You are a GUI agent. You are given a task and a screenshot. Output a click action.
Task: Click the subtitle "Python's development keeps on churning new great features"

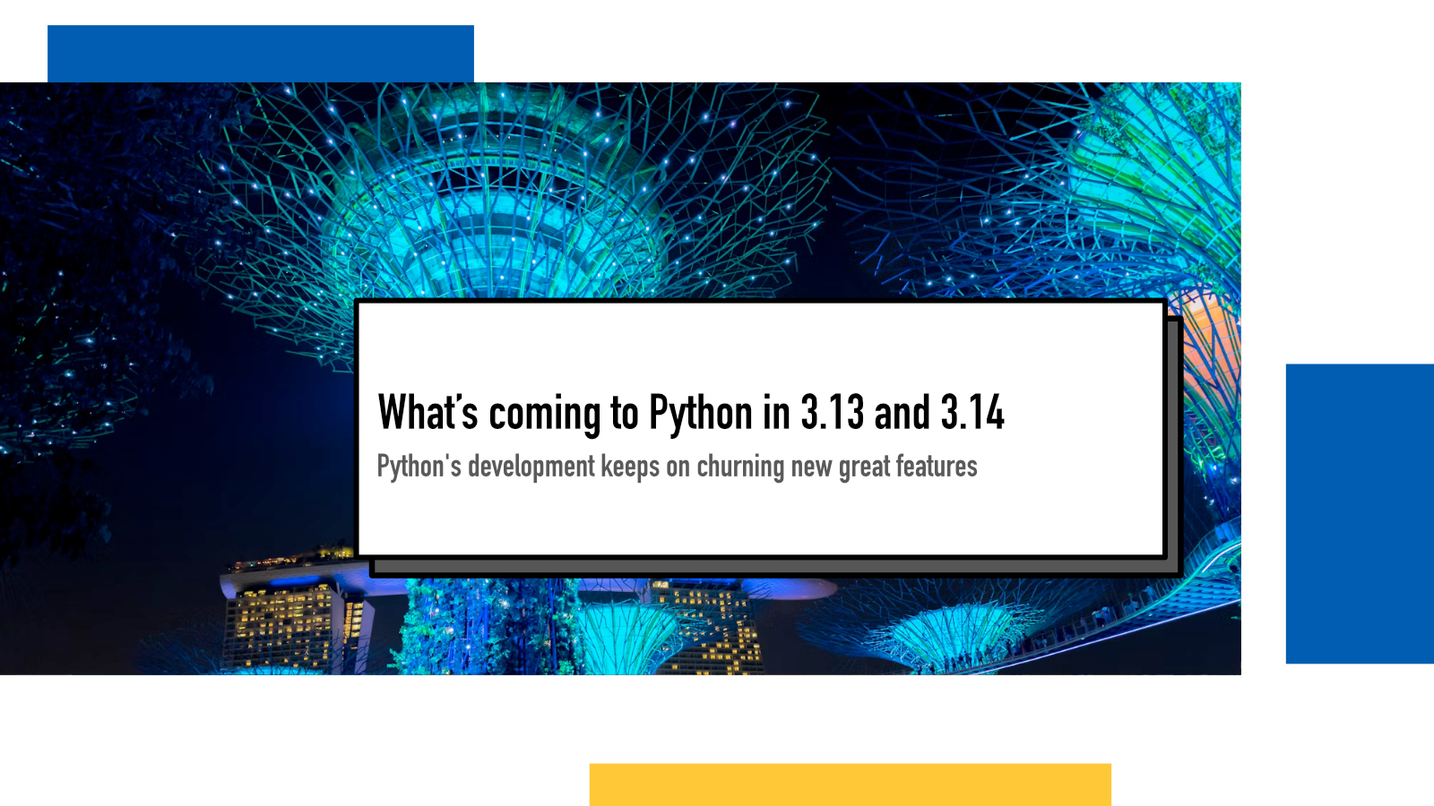pyautogui.click(x=677, y=467)
